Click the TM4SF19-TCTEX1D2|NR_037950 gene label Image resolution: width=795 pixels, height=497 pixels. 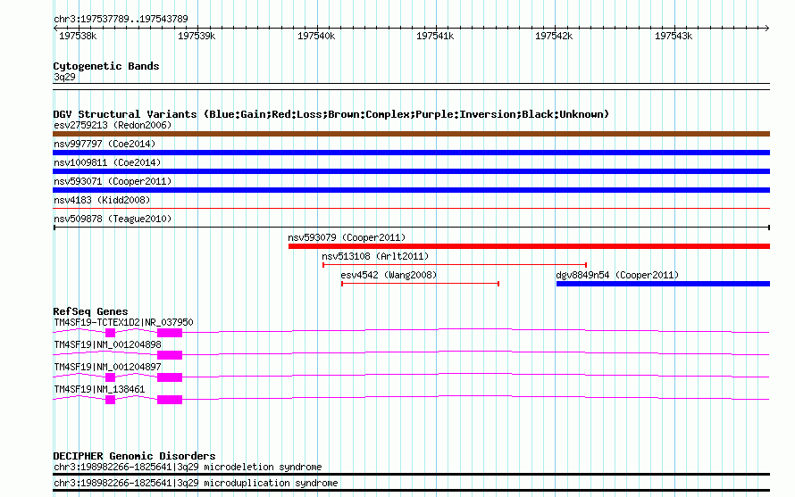point(123,322)
